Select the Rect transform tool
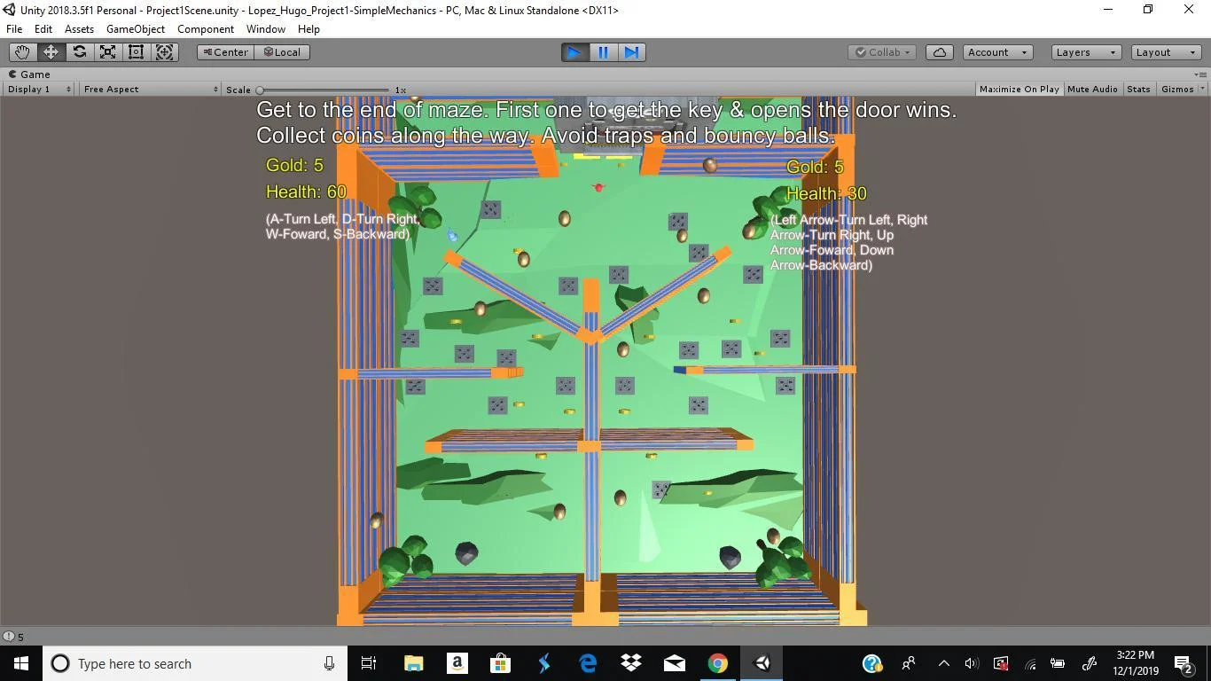This screenshot has height=681, width=1211. 136,52
